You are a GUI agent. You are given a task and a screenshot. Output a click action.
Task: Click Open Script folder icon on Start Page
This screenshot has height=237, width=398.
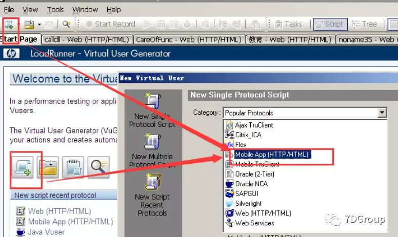[x=48, y=167]
